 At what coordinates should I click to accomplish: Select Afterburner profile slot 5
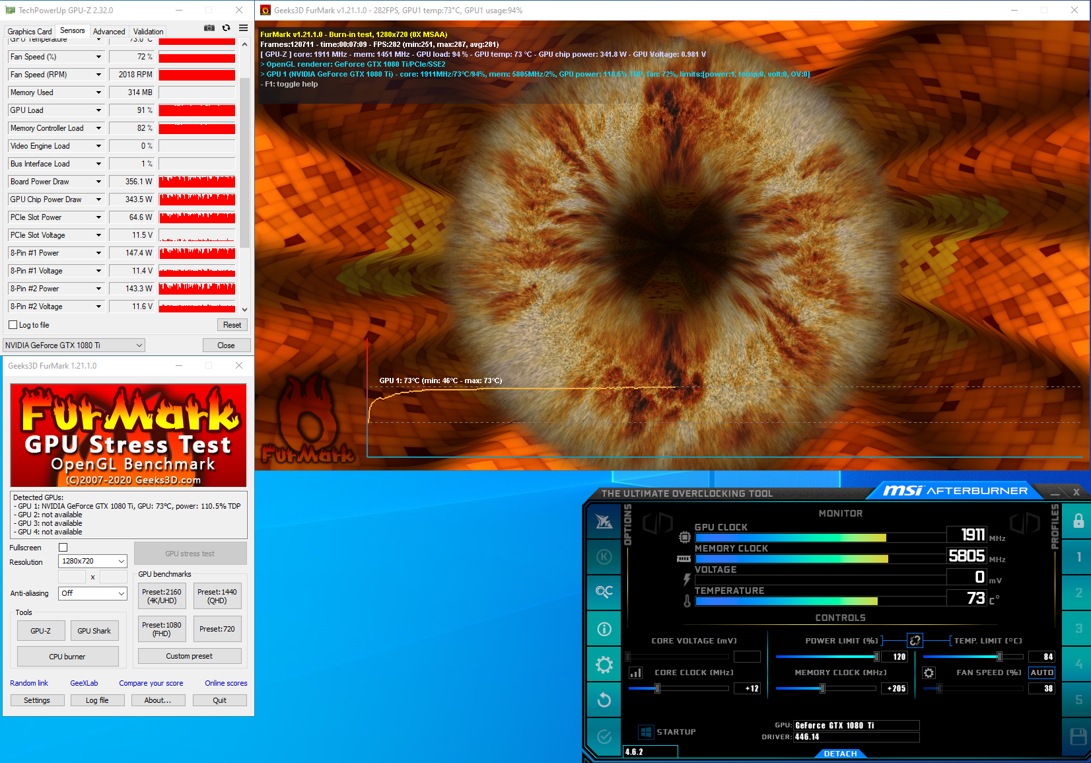(1078, 700)
